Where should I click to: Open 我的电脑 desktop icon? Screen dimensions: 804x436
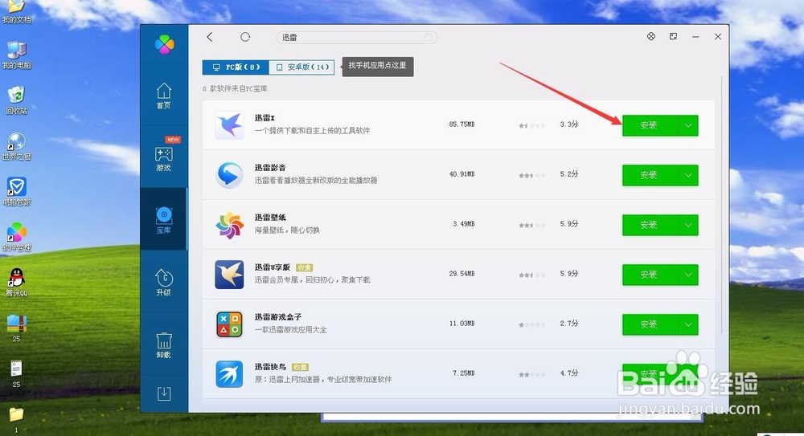tap(16, 55)
